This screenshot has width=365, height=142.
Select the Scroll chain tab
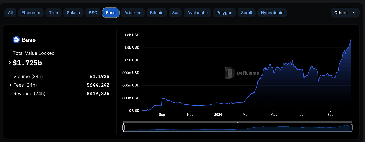point(247,13)
